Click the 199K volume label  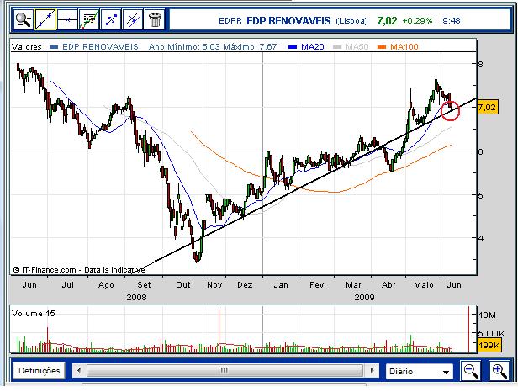489,346
